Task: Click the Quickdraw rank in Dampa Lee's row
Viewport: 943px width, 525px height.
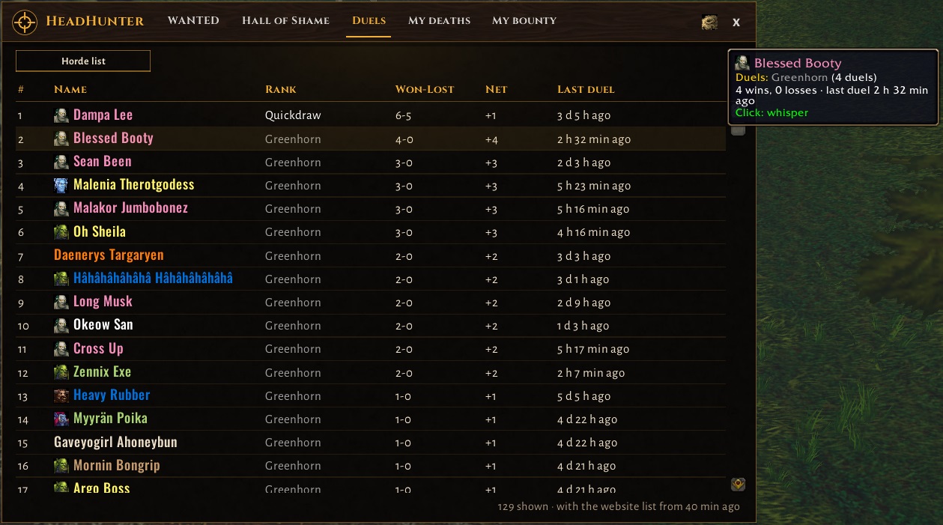Action: 293,115
